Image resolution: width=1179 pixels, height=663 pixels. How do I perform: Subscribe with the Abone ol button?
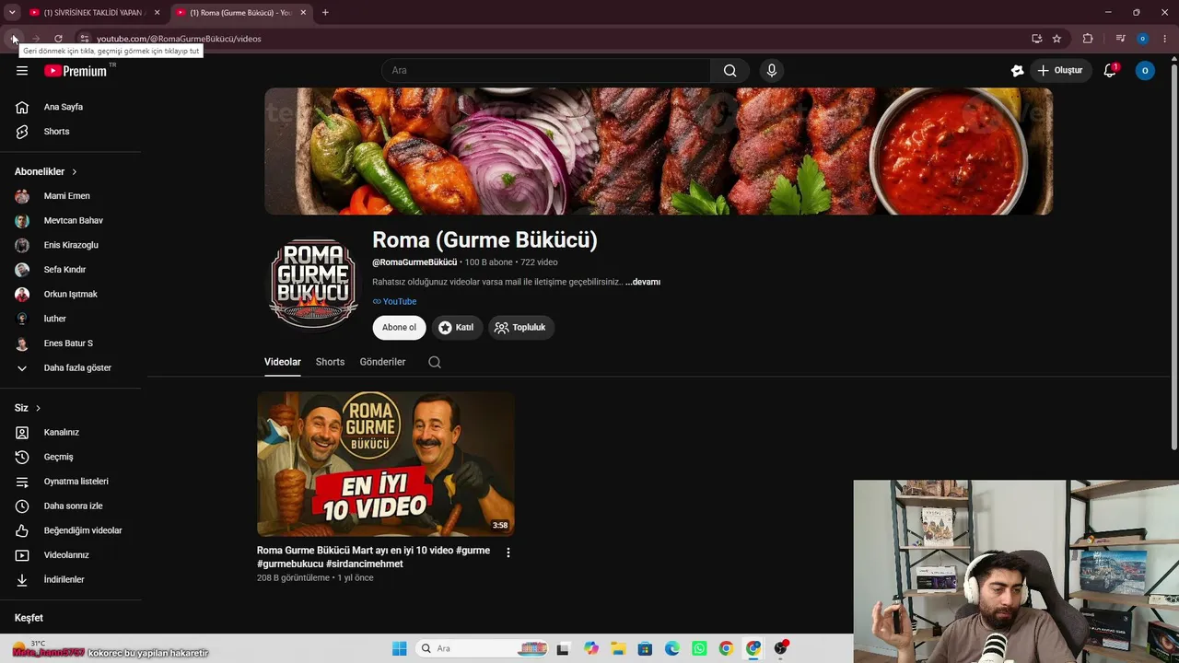pos(399,327)
